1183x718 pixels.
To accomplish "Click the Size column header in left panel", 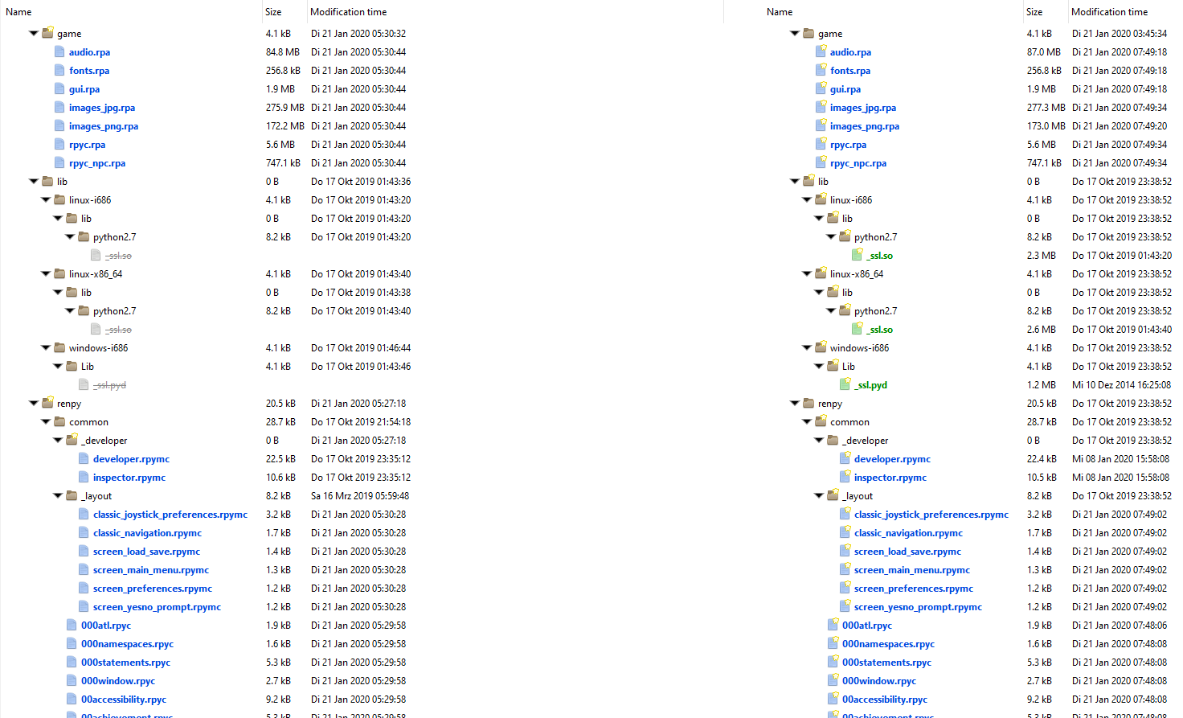I will [x=272, y=11].
